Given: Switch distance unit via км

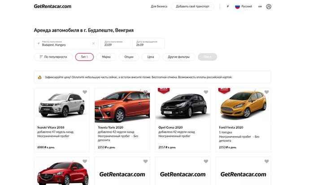Looking at the screenshot, I should 260,7.
